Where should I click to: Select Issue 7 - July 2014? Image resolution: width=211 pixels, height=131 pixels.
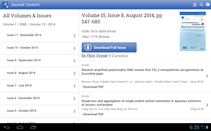(x=19, y=85)
